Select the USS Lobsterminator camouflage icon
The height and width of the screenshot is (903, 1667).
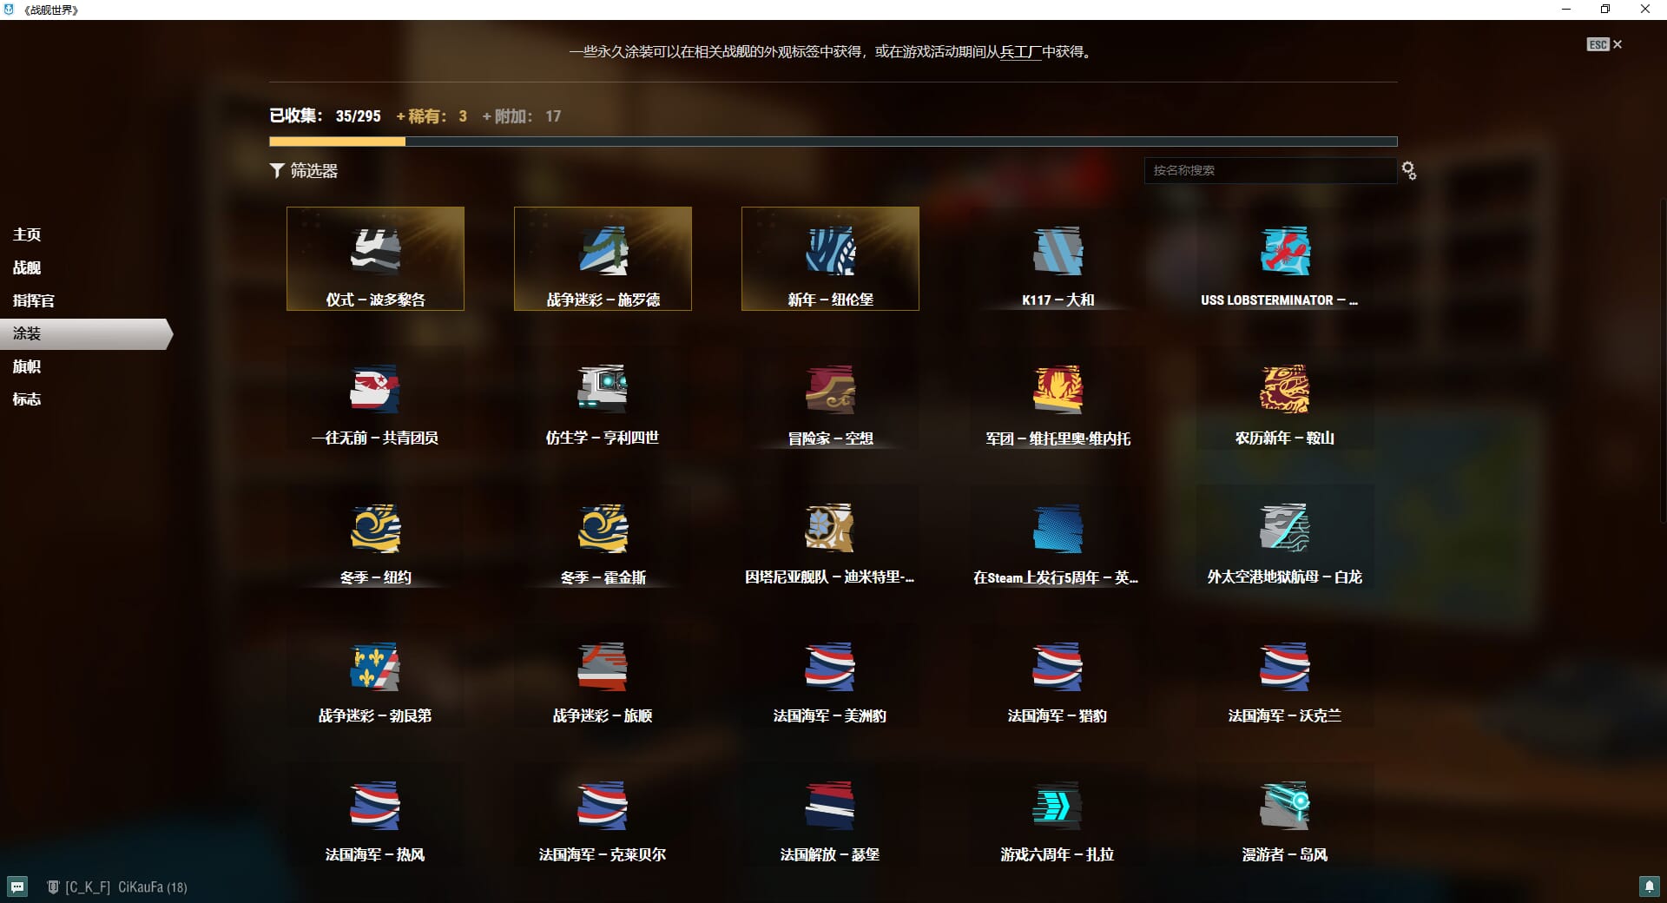point(1285,252)
